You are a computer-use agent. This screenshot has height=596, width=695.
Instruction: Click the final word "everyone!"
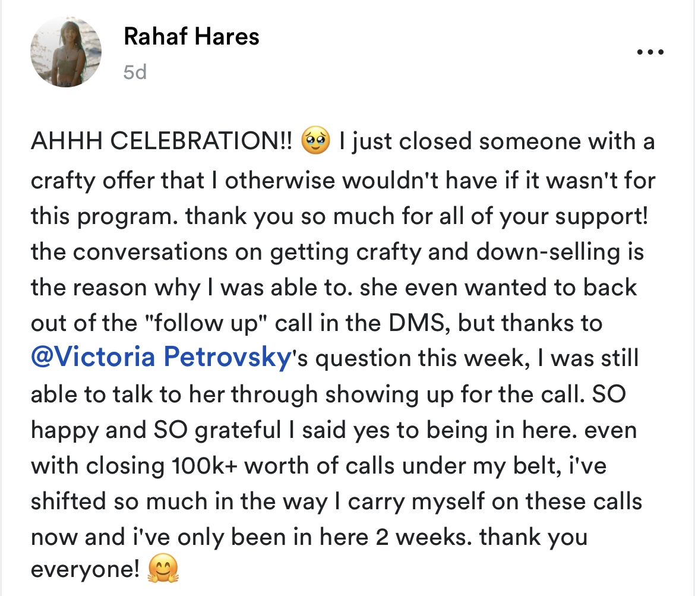click(85, 569)
